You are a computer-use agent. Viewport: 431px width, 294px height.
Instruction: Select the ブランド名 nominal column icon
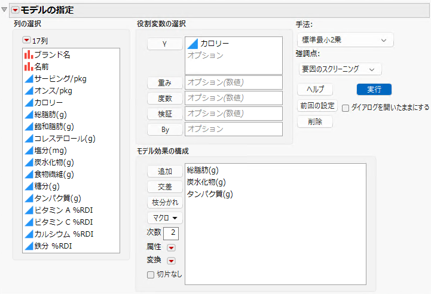coord(29,55)
